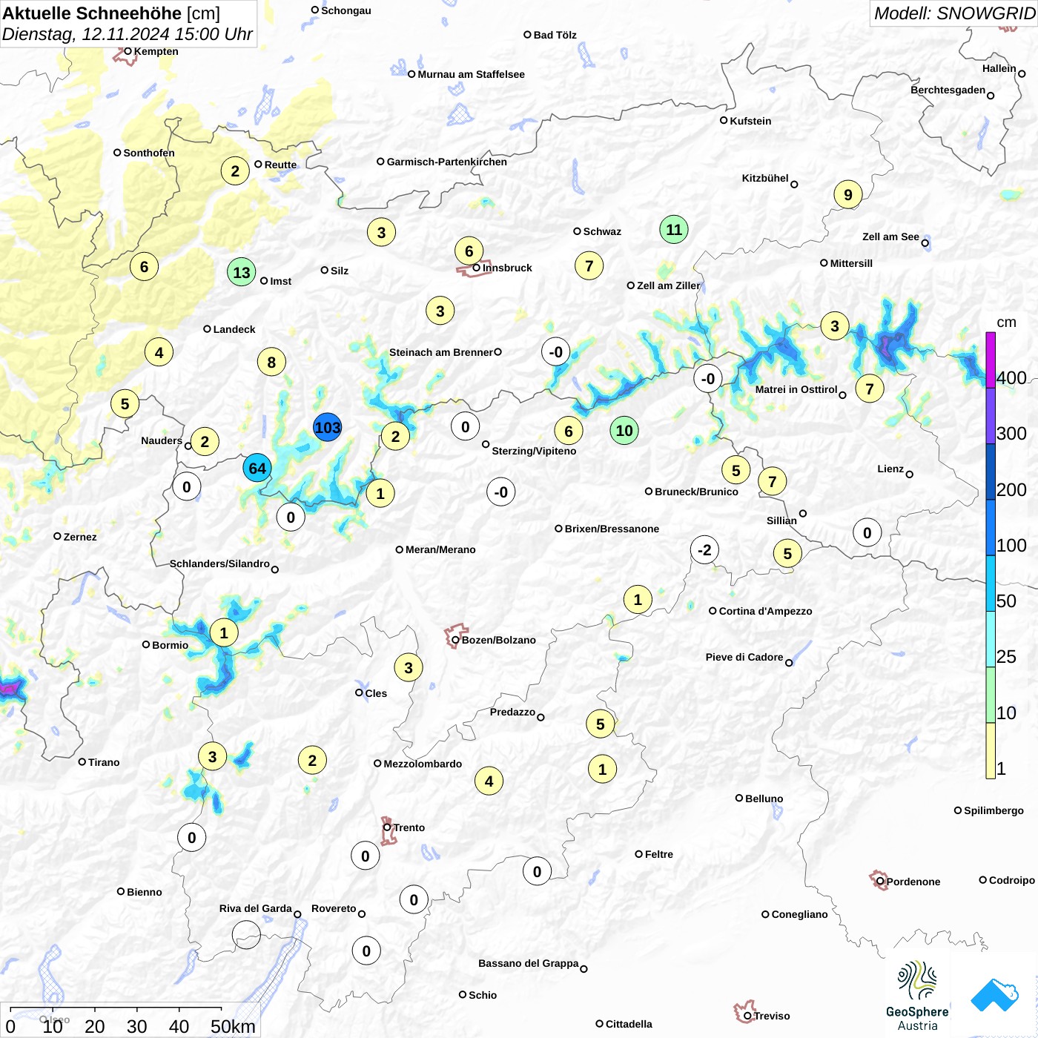
Task: Click the 'Bad Tölz' label
Action: pyautogui.click(x=555, y=35)
